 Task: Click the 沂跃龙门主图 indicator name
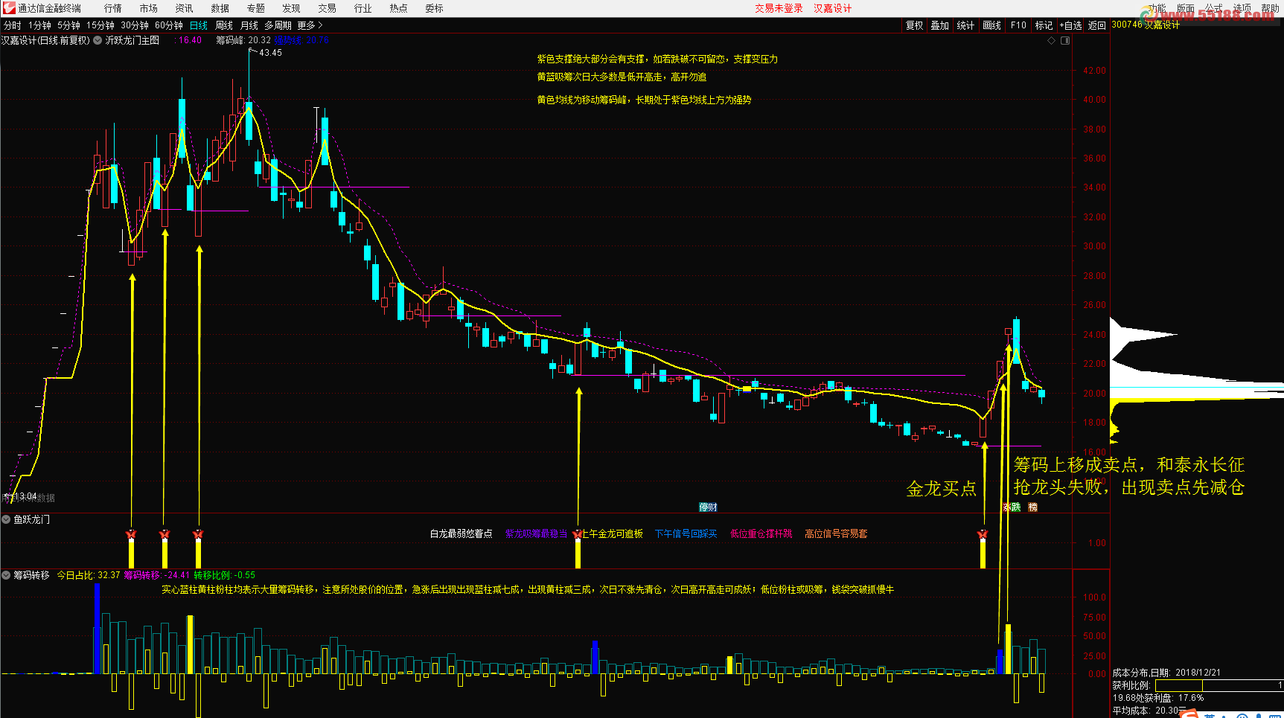[132, 40]
